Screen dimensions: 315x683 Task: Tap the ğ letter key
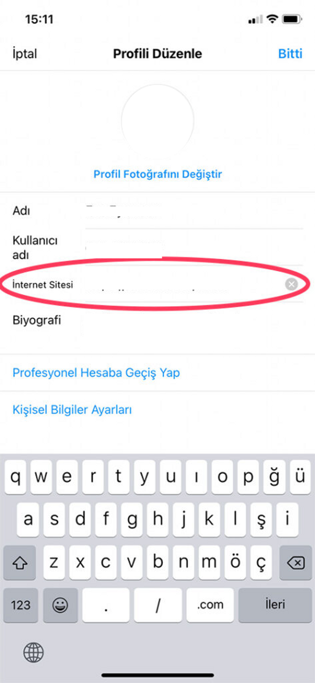tap(274, 477)
